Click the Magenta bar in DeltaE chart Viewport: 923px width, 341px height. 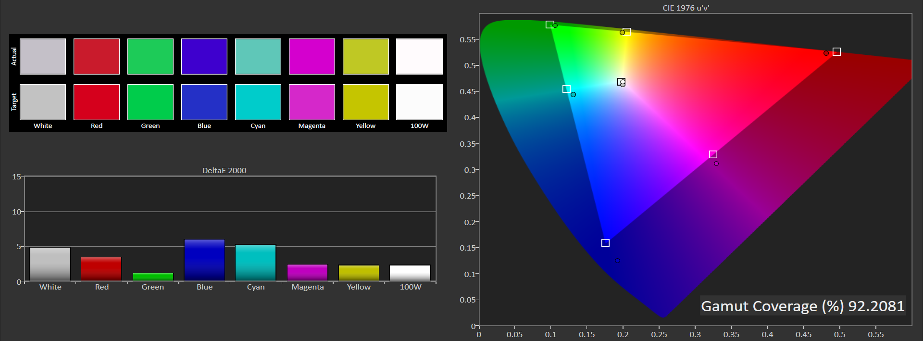(x=307, y=273)
